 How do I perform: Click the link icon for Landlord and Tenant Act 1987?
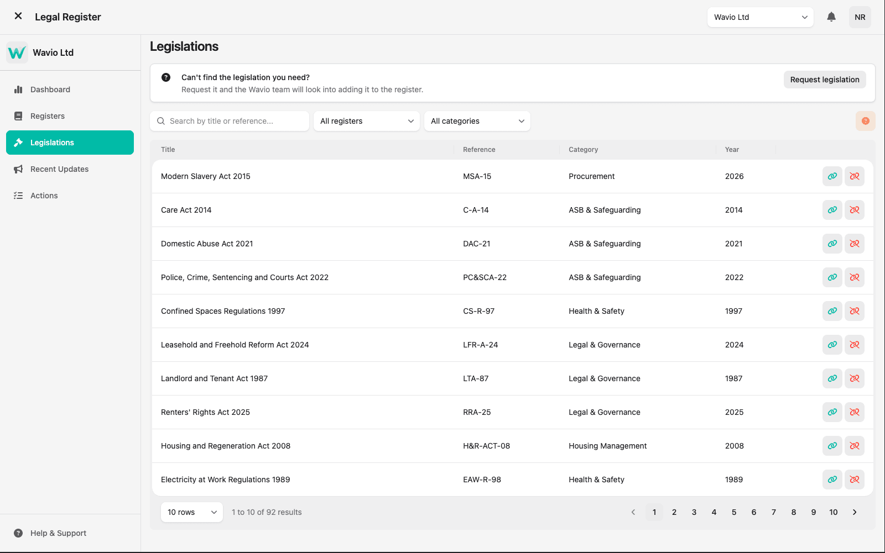coord(832,378)
